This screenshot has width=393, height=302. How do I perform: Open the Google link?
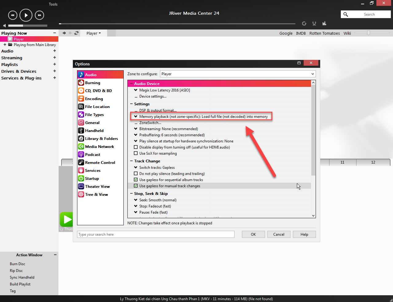tap(286, 33)
